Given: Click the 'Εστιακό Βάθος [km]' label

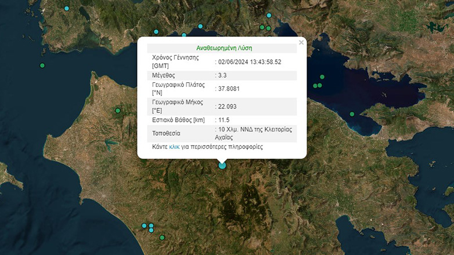Looking at the screenshot, I should pyautogui.click(x=178, y=120).
